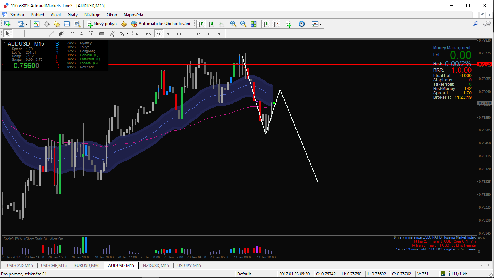
Task: Set timeframe to M5
Action: (149, 34)
